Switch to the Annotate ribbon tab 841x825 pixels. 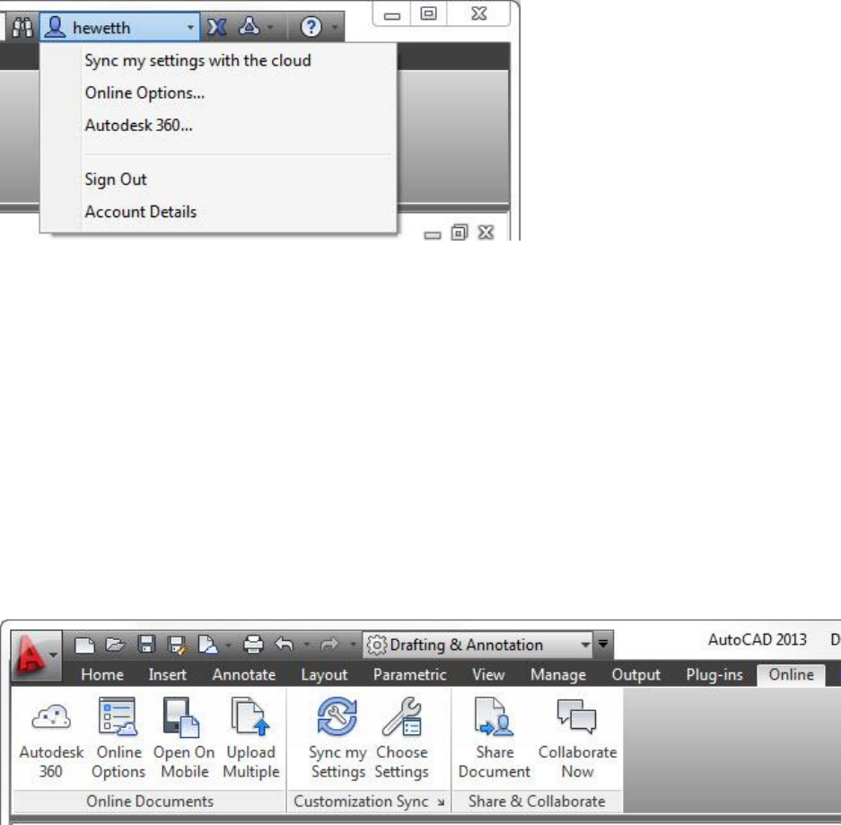tap(243, 674)
